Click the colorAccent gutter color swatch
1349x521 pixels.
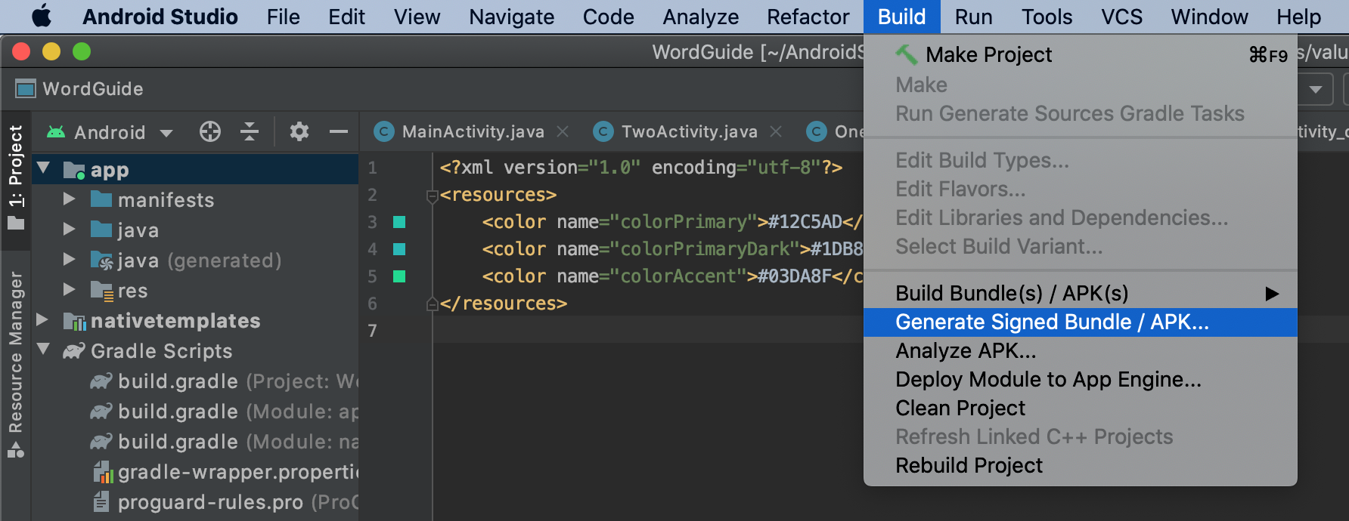399,276
